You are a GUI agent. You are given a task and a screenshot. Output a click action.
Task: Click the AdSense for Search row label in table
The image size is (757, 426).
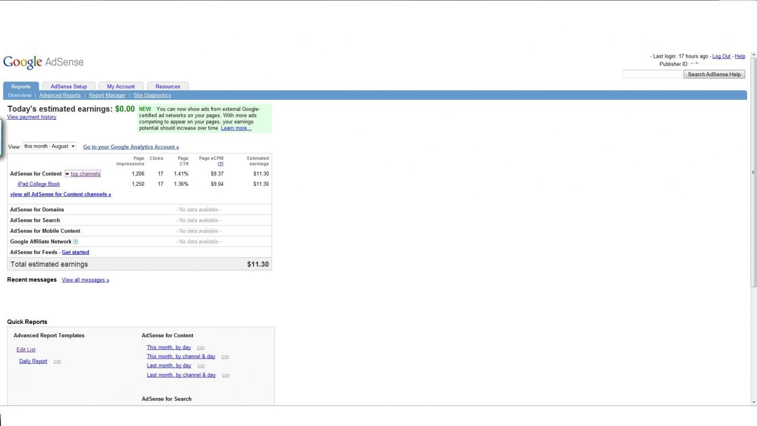click(x=35, y=220)
